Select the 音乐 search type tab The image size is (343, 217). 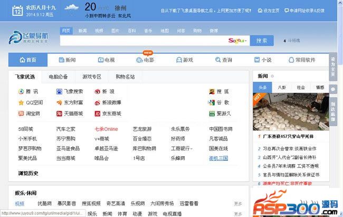point(148,31)
